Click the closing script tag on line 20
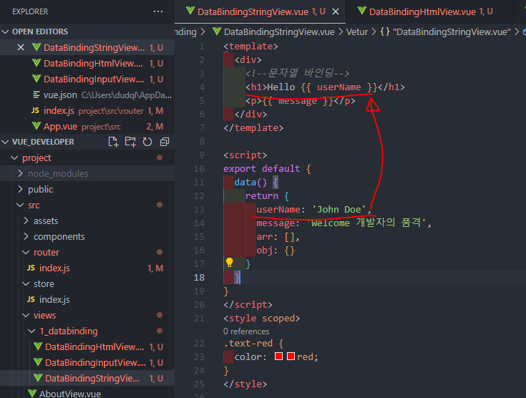 (x=248, y=305)
